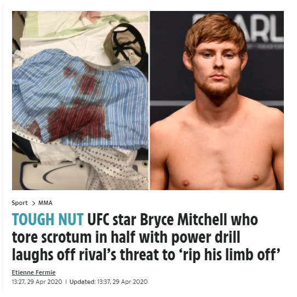Click the teal TOUGH NUT kicker
297x297 pixels.
click(48, 220)
